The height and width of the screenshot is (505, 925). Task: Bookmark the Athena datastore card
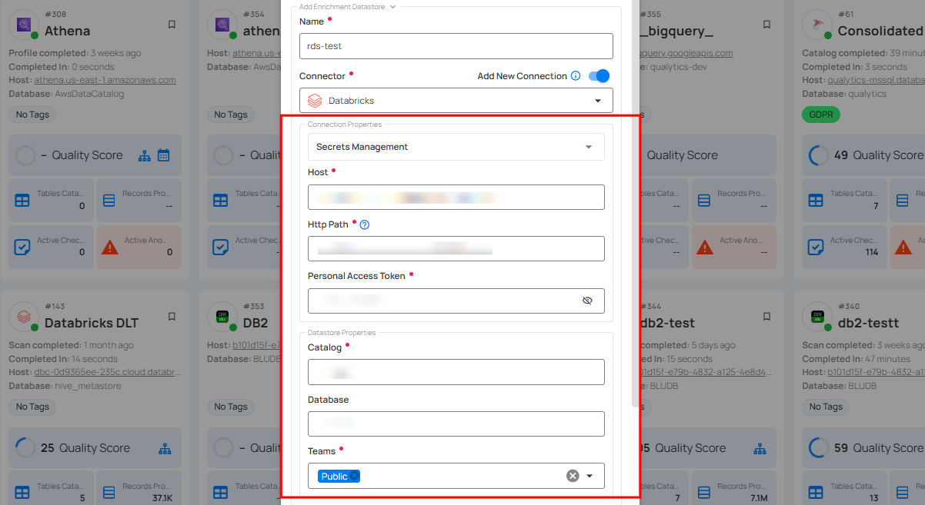click(x=172, y=24)
